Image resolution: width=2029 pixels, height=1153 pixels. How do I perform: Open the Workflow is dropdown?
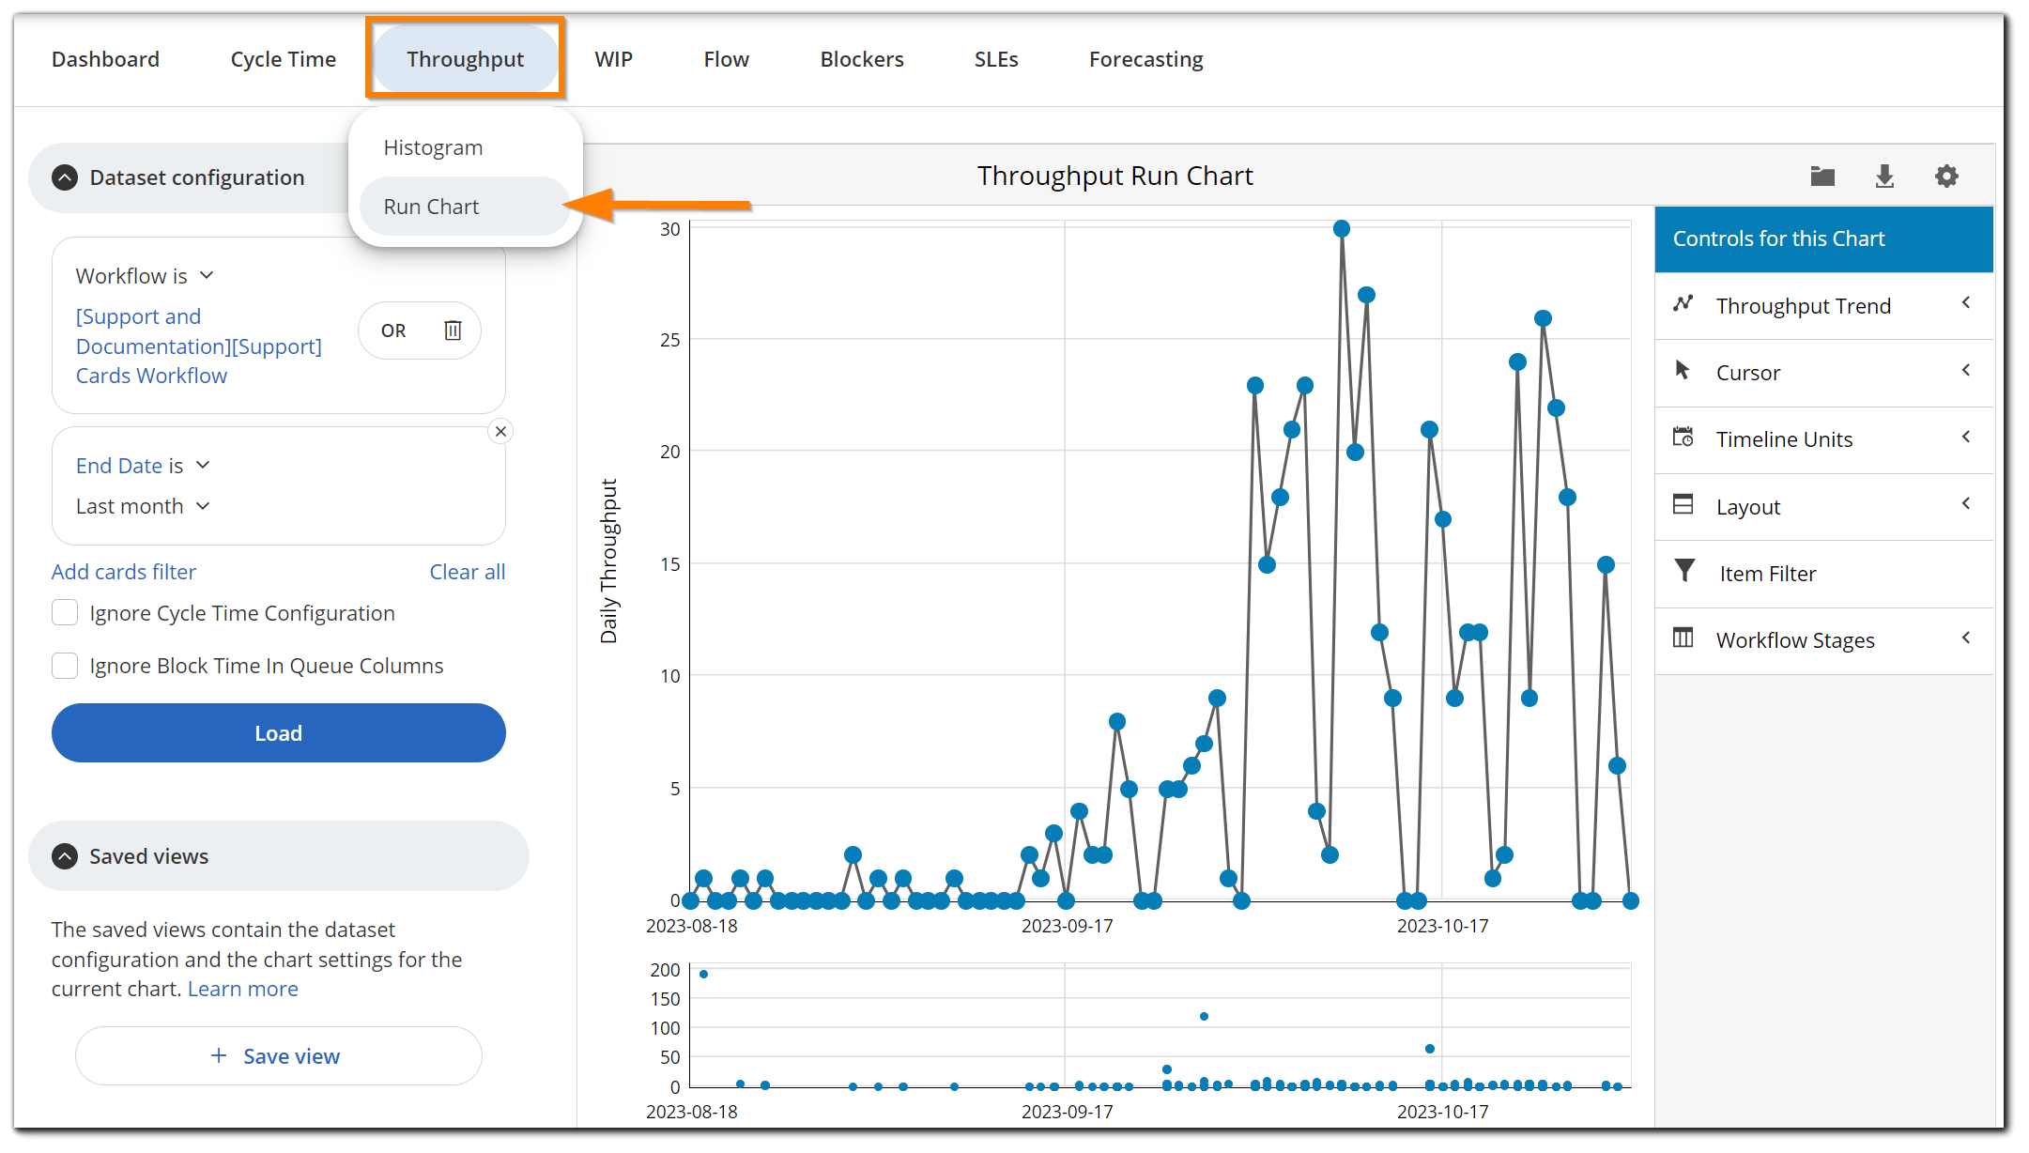tap(145, 276)
